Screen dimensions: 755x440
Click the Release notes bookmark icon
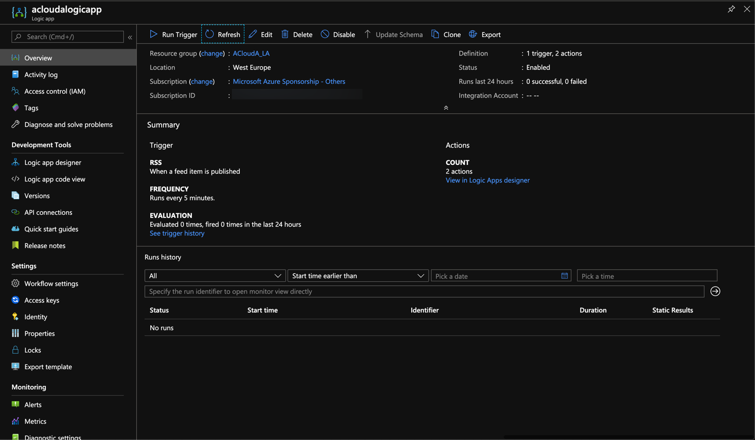pyautogui.click(x=16, y=245)
